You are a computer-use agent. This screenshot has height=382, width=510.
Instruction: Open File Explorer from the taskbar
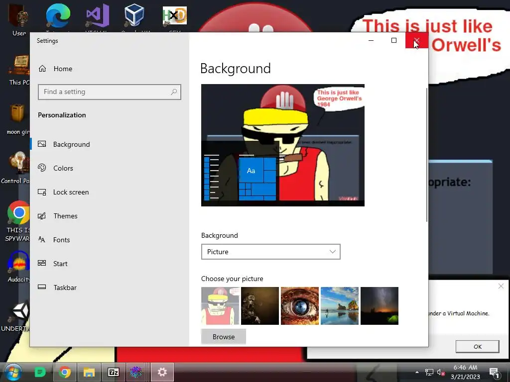click(x=89, y=372)
